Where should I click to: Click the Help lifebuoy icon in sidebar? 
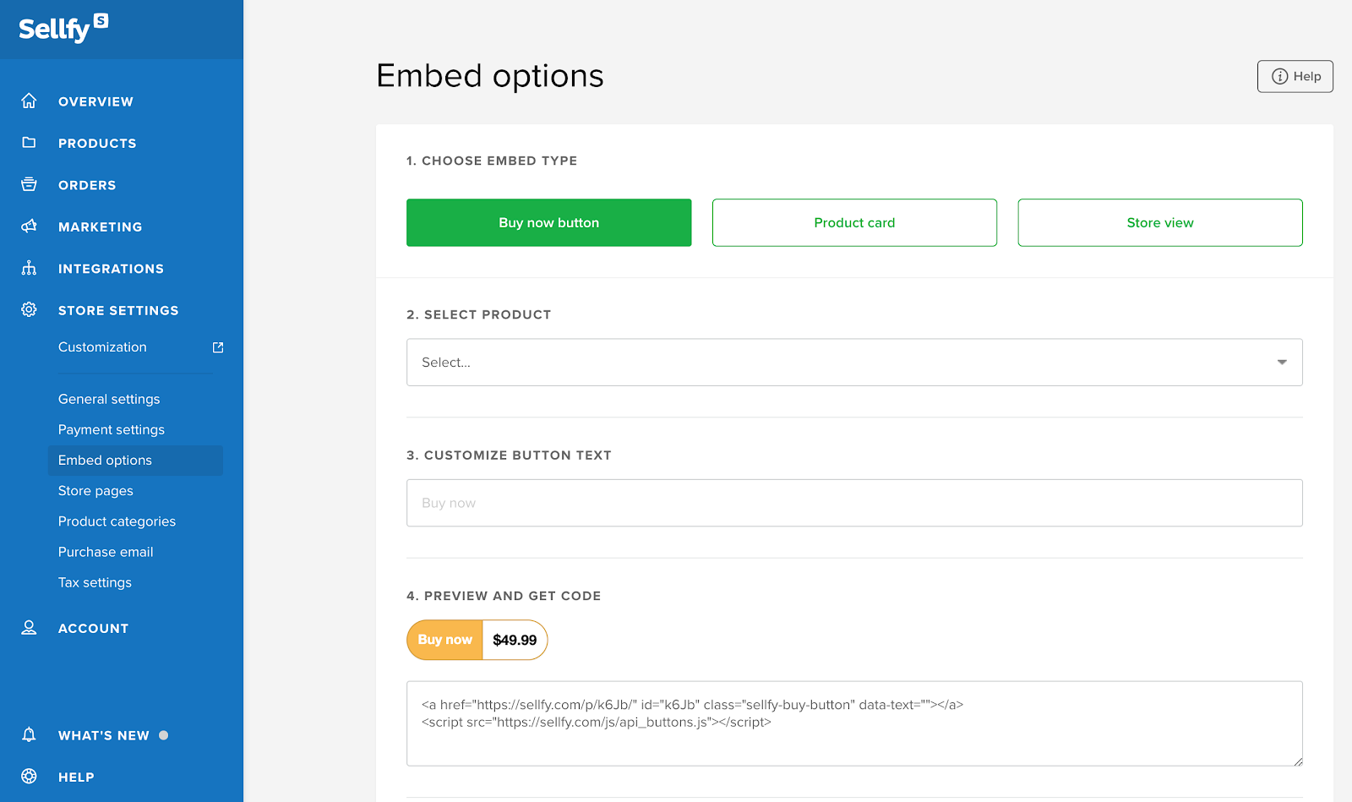[x=29, y=777]
